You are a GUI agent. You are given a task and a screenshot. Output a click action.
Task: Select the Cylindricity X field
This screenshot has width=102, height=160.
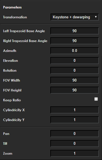point(74,110)
